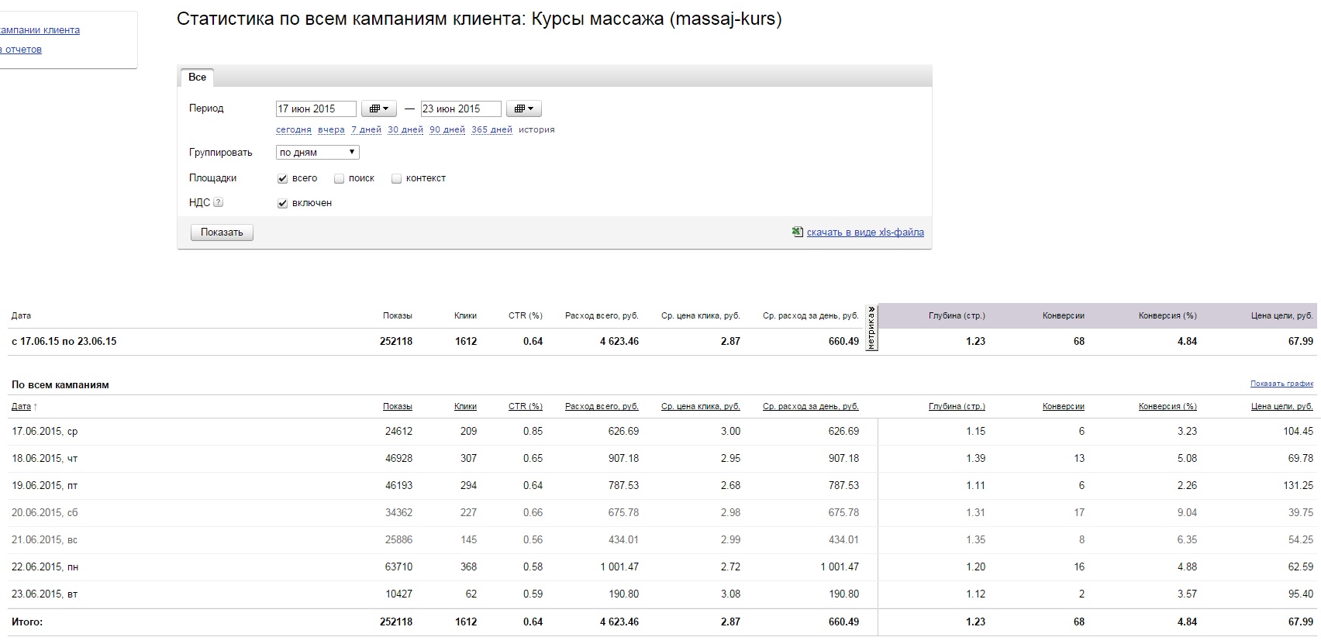1321x644 pixels.
Task: Enable the 'контекст' platforms checkbox
Action: (397, 179)
